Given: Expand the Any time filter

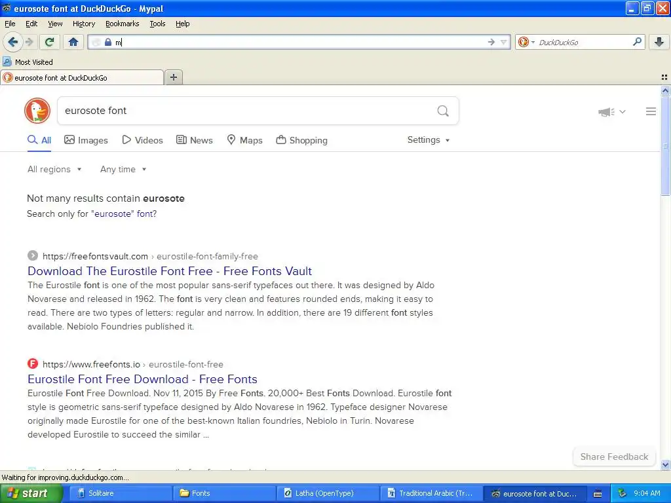Looking at the screenshot, I should 123,170.
